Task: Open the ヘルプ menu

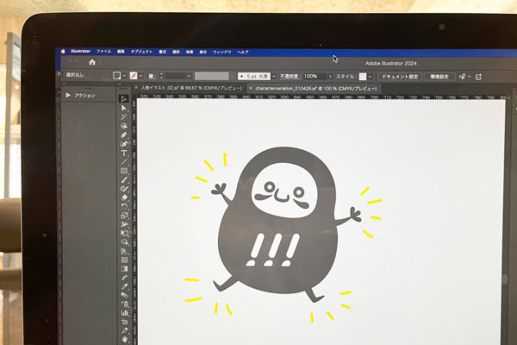Action: [243, 52]
